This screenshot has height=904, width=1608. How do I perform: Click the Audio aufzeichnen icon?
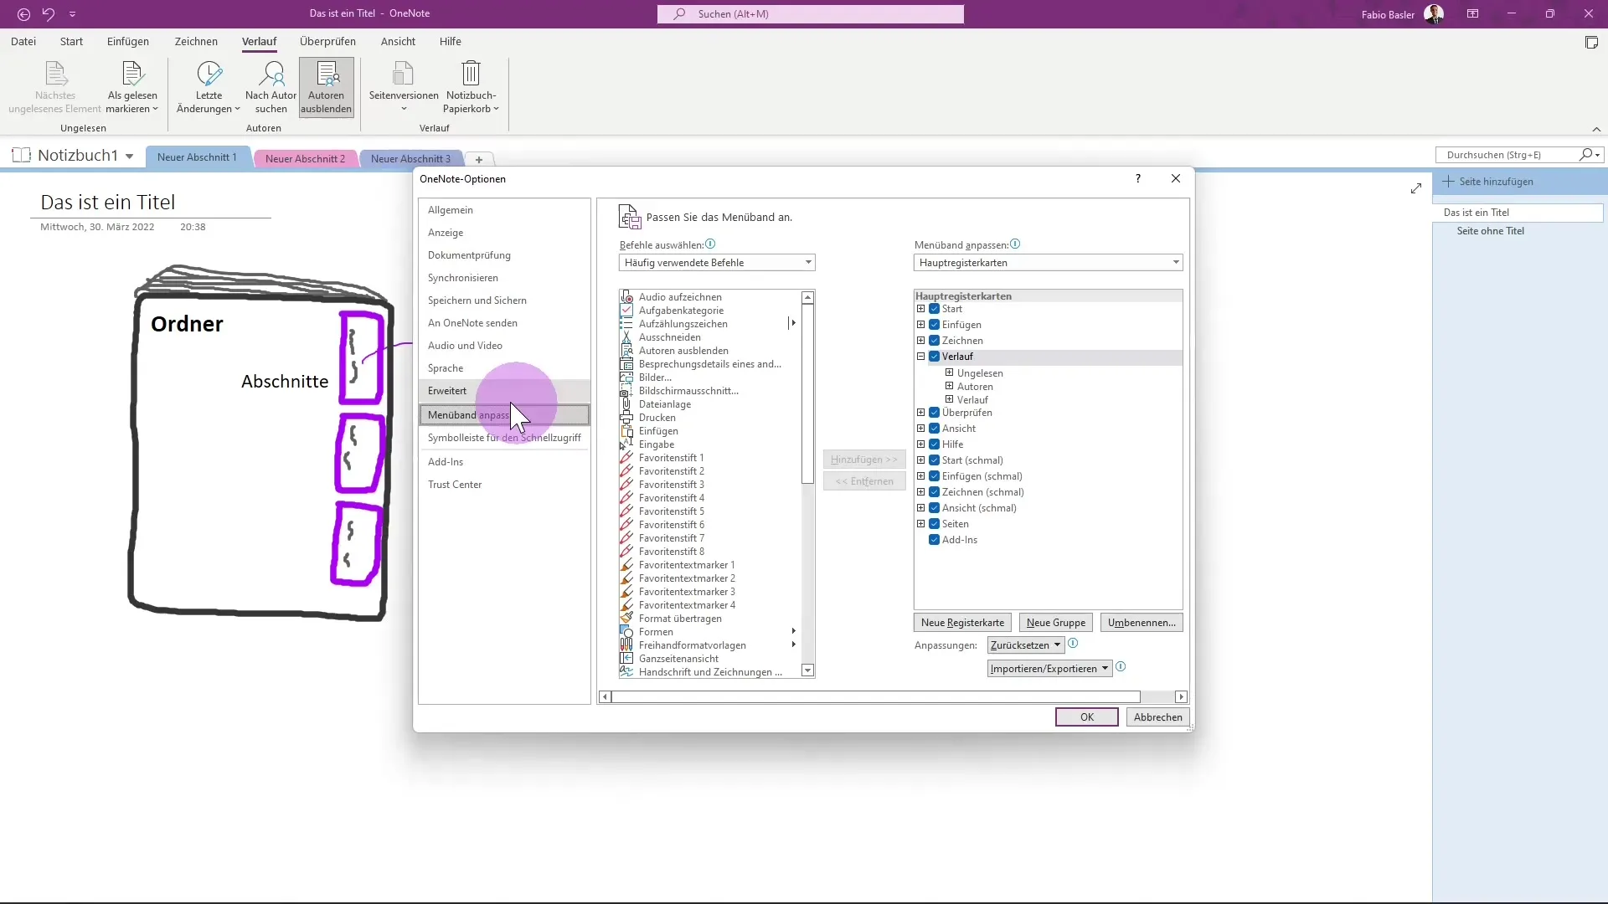click(x=627, y=295)
